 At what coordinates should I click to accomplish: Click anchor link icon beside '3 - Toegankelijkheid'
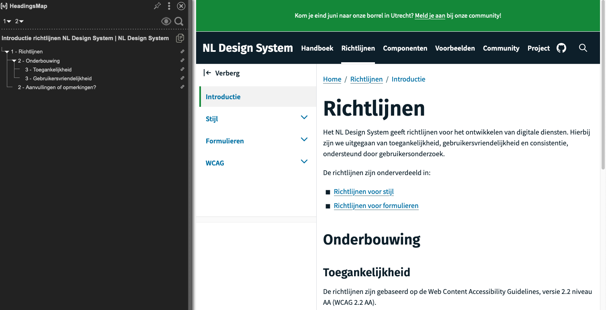(x=182, y=69)
